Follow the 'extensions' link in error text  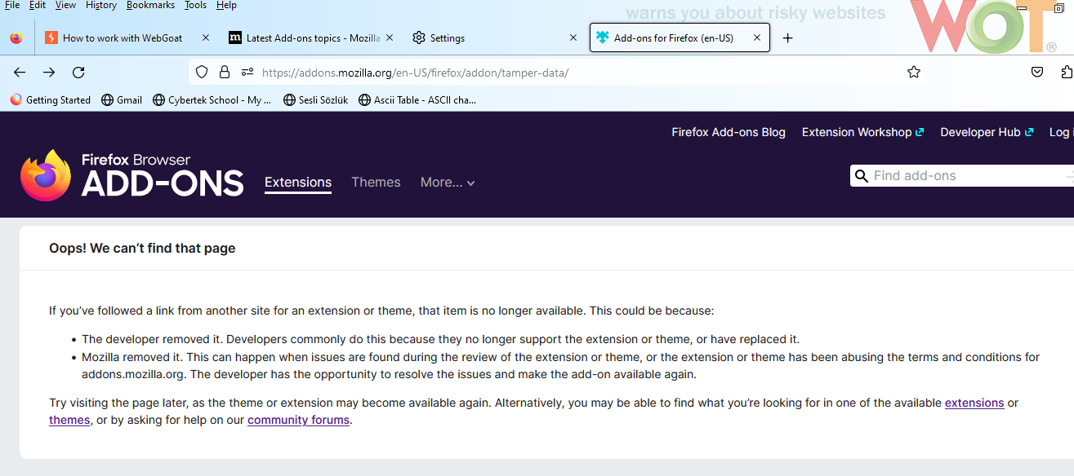[974, 403]
